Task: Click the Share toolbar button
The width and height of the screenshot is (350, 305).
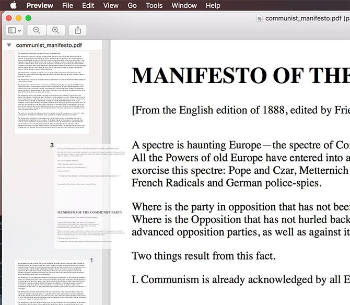Action: [x=78, y=30]
